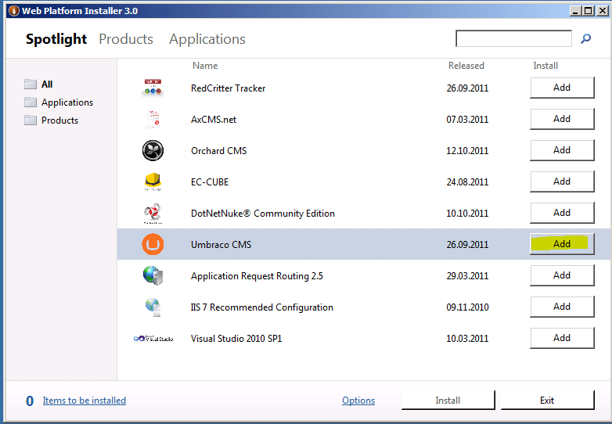The width and height of the screenshot is (612, 424).
Task: Click Application Request Routing date 29.03.2011
Action: click(x=467, y=276)
